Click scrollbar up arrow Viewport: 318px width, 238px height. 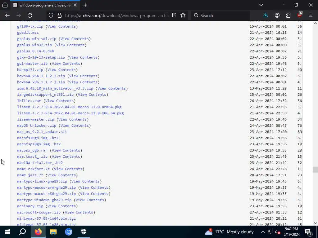[x=315, y=23]
